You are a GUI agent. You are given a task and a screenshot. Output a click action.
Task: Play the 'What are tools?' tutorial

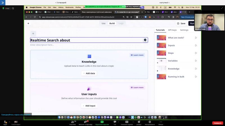[x=196, y=38]
